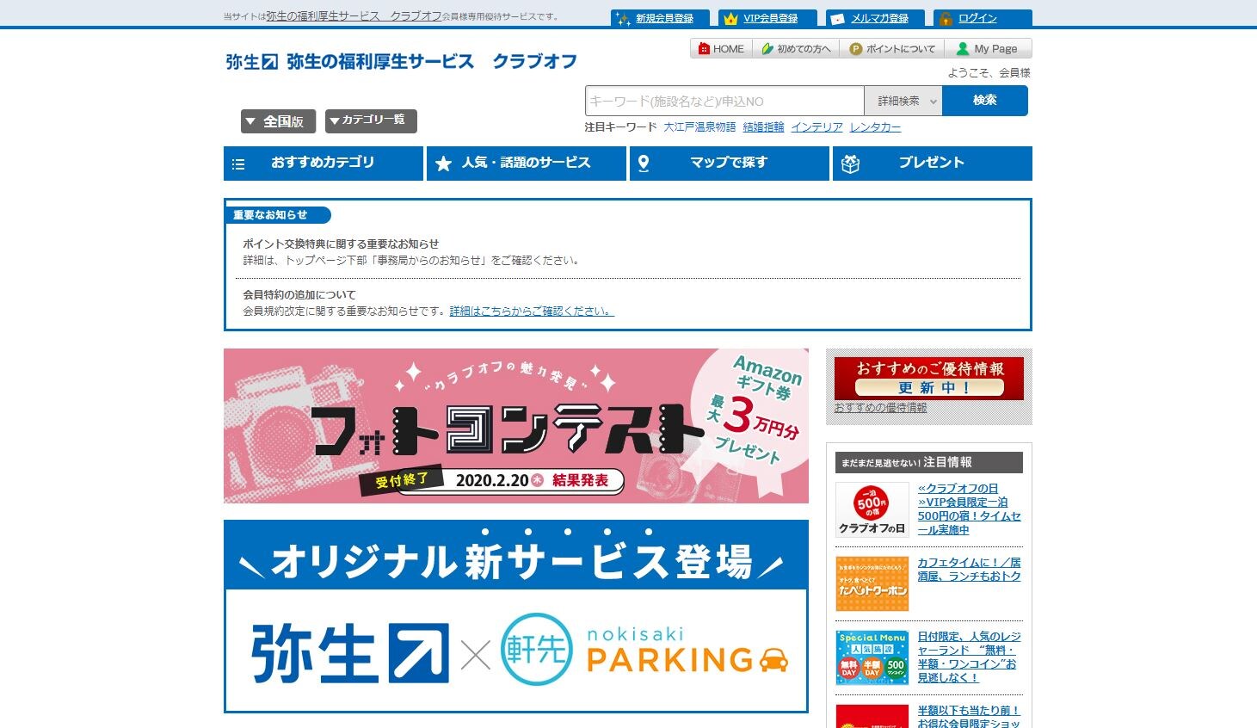Click おすすめのご優待情報 更新中 banner
Screen dimensions: 1257x728
[x=929, y=379]
